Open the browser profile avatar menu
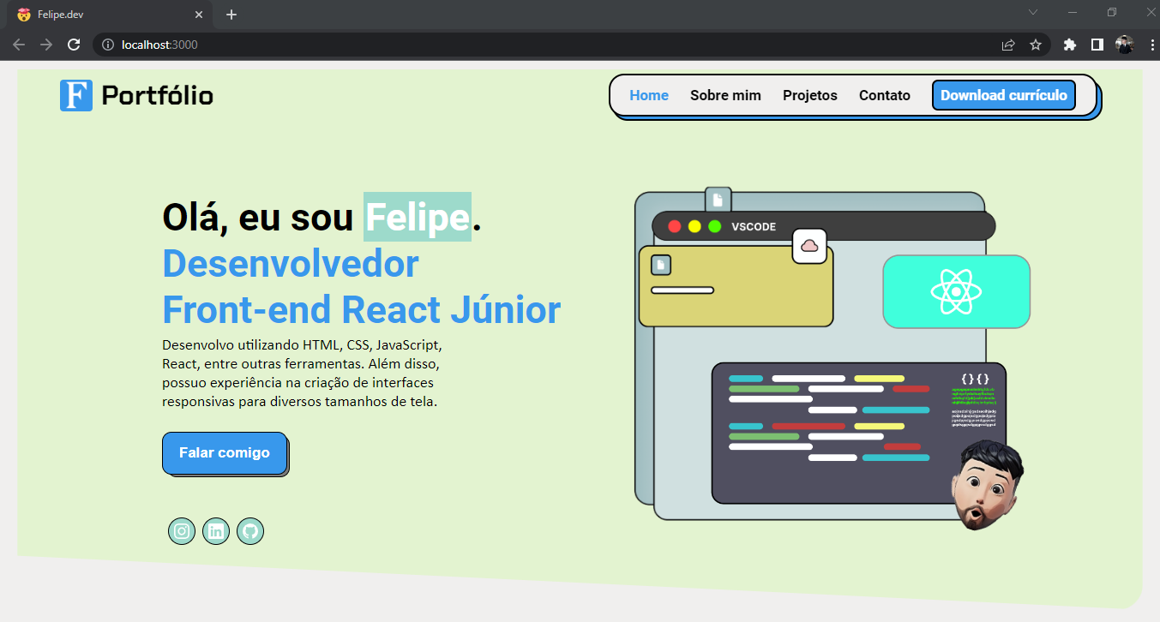 [1125, 44]
